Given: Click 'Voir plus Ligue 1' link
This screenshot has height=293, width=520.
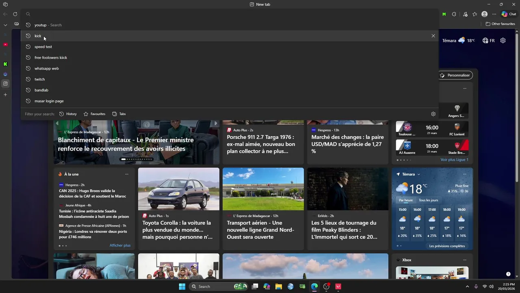Looking at the screenshot, I should point(454,160).
